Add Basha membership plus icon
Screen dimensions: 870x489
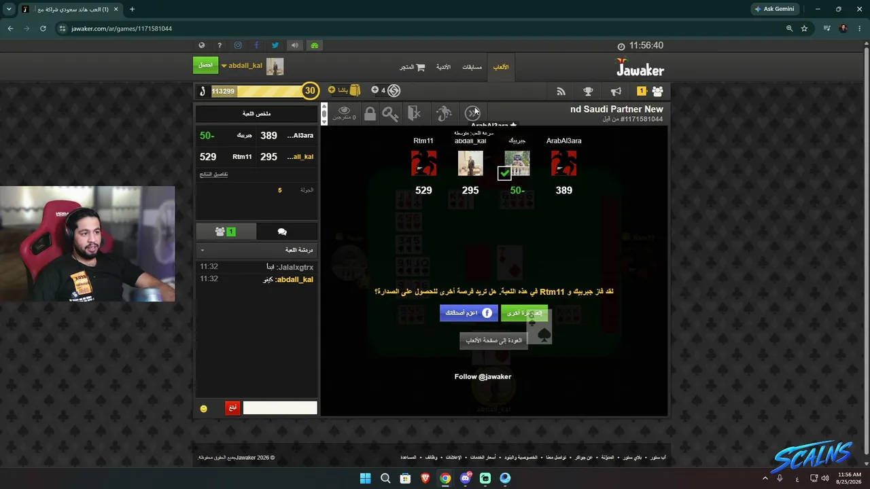point(332,90)
